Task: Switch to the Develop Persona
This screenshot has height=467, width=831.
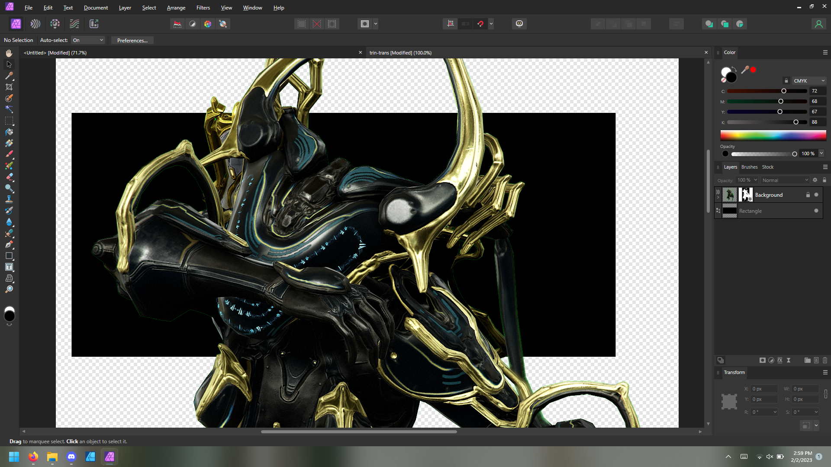Action: 55,24
